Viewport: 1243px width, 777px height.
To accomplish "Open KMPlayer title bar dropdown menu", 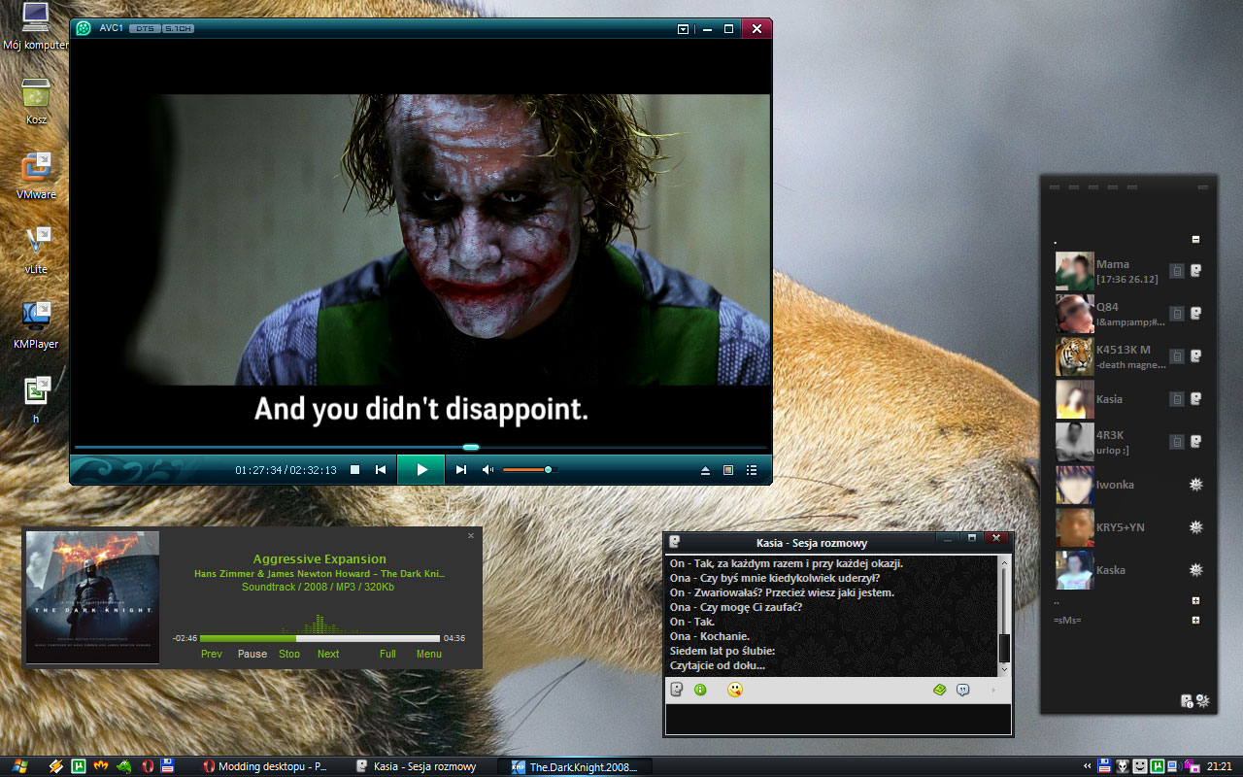I will coord(683,29).
